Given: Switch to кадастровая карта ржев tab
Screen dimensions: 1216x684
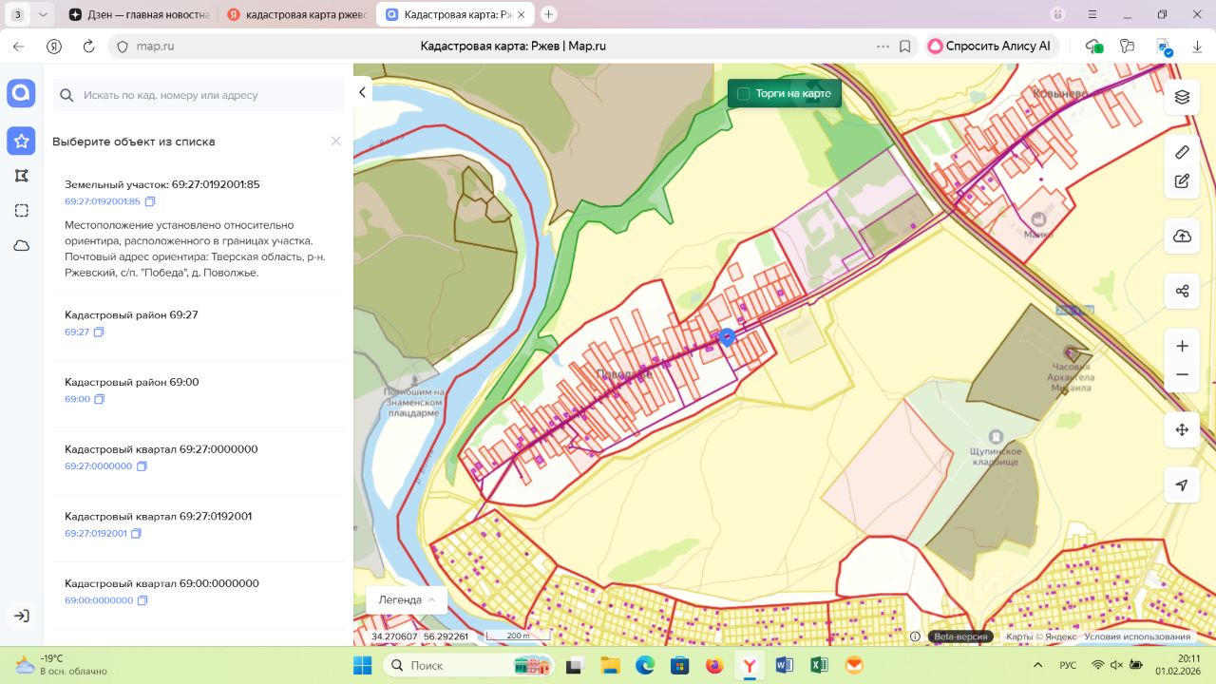Looking at the screenshot, I should click(x=296, y=15).
